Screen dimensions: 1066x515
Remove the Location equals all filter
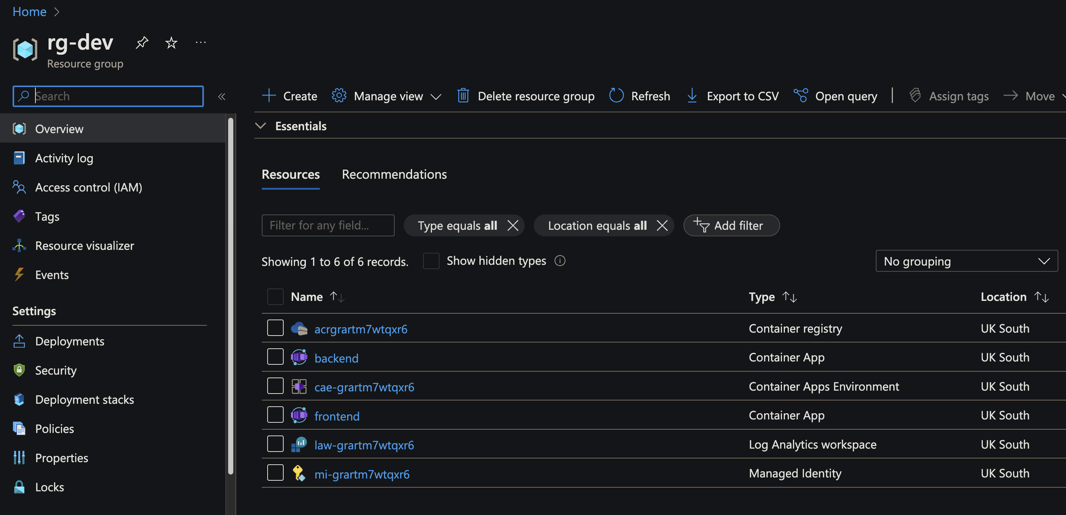tap(662, 225)
